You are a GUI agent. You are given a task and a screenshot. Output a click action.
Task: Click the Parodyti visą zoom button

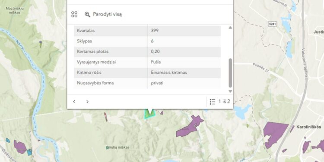[103, 14]
